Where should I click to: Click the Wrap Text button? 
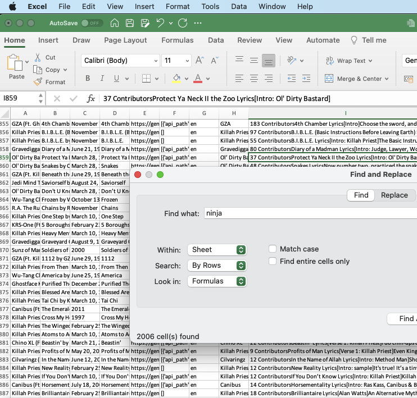[x=349, y=61]
